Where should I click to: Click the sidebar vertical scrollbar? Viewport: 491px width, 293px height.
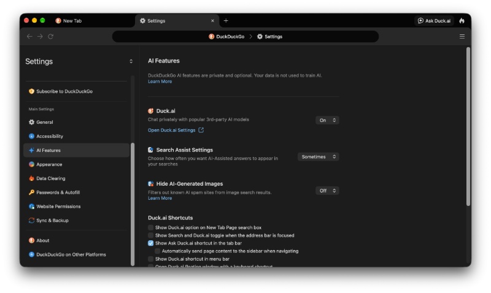(133, 204)
